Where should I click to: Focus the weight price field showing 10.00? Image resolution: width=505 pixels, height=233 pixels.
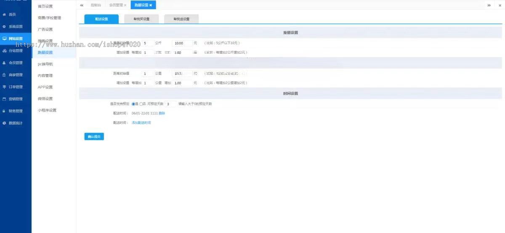(182, 43)
